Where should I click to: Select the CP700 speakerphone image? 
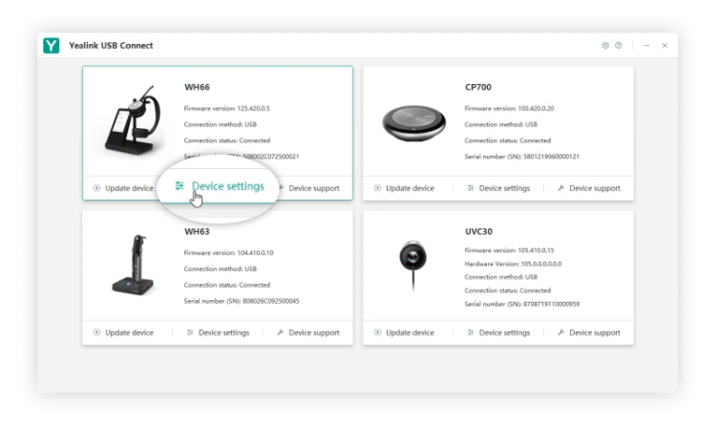click(412, 122)
